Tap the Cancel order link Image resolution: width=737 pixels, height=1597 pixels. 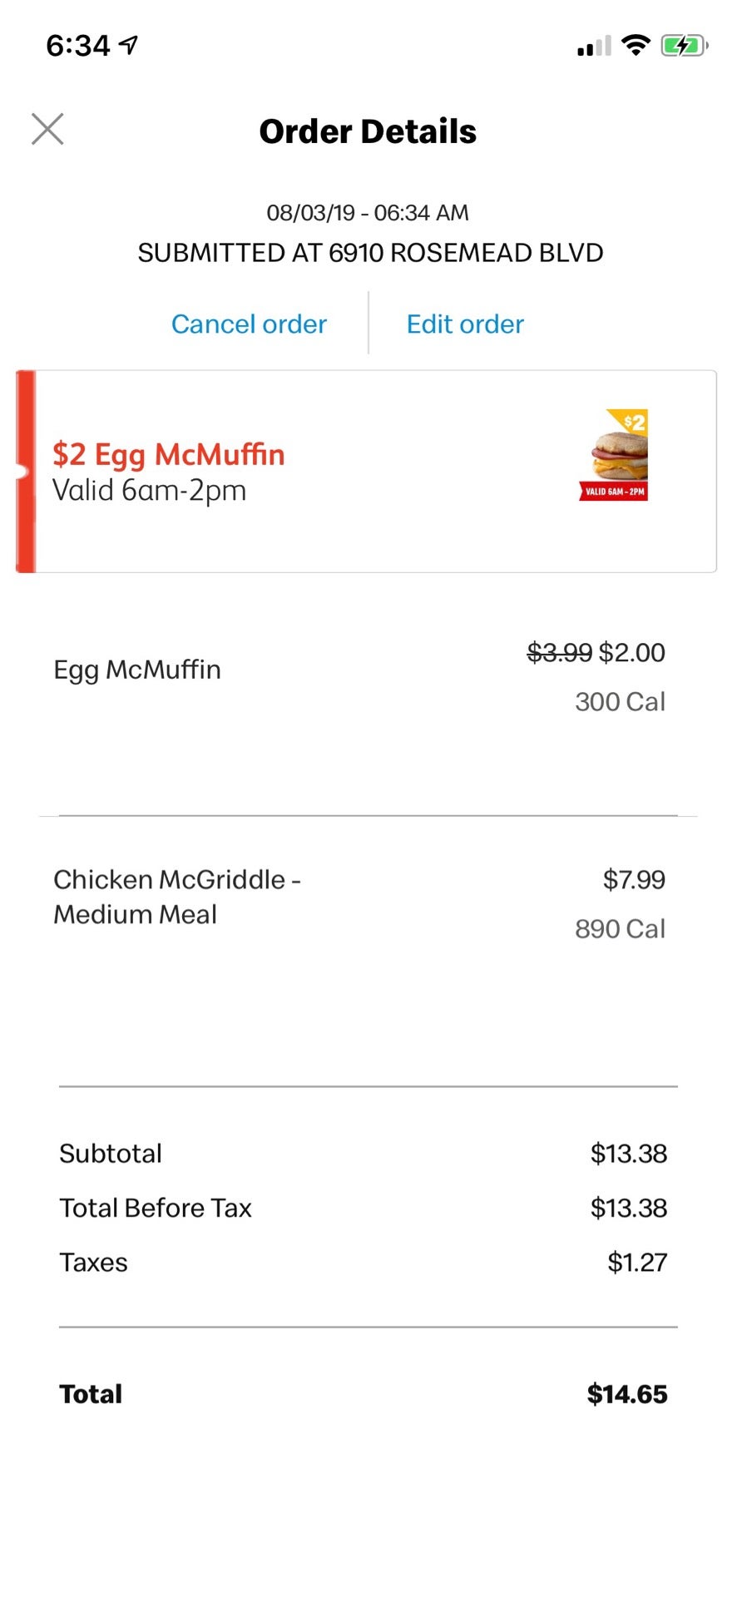[249, 324]
